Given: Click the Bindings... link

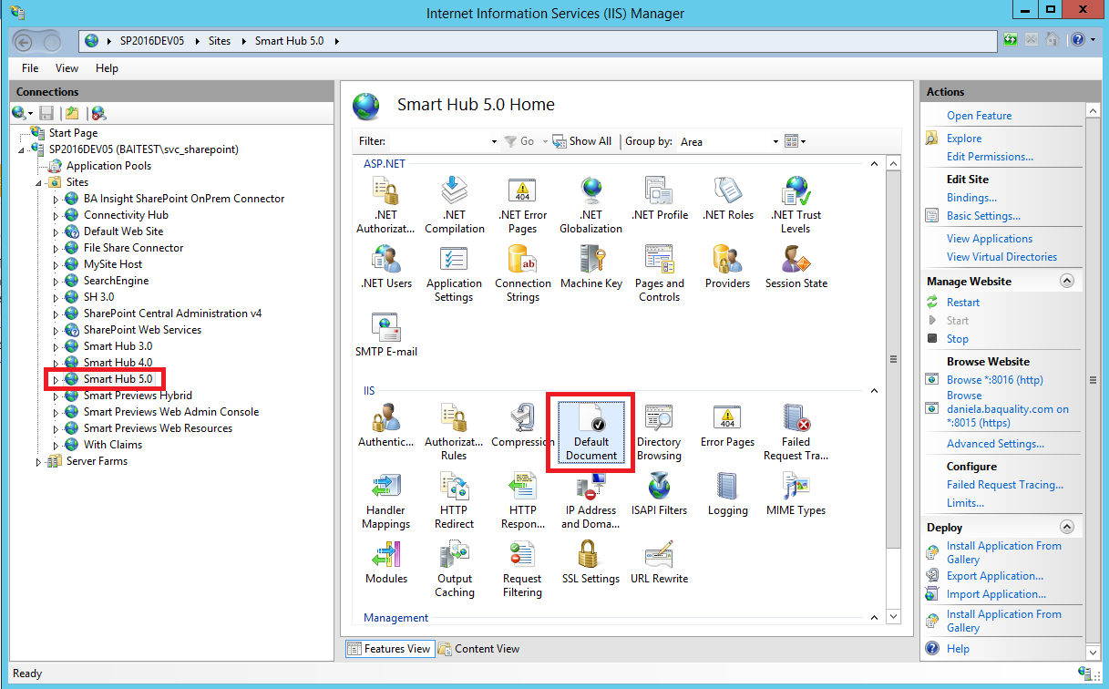Looking at the screenshot, I should click(x=971, y=198).
